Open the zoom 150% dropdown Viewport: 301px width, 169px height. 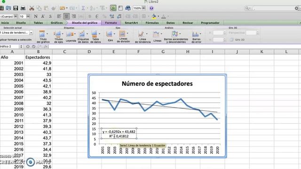144,8
